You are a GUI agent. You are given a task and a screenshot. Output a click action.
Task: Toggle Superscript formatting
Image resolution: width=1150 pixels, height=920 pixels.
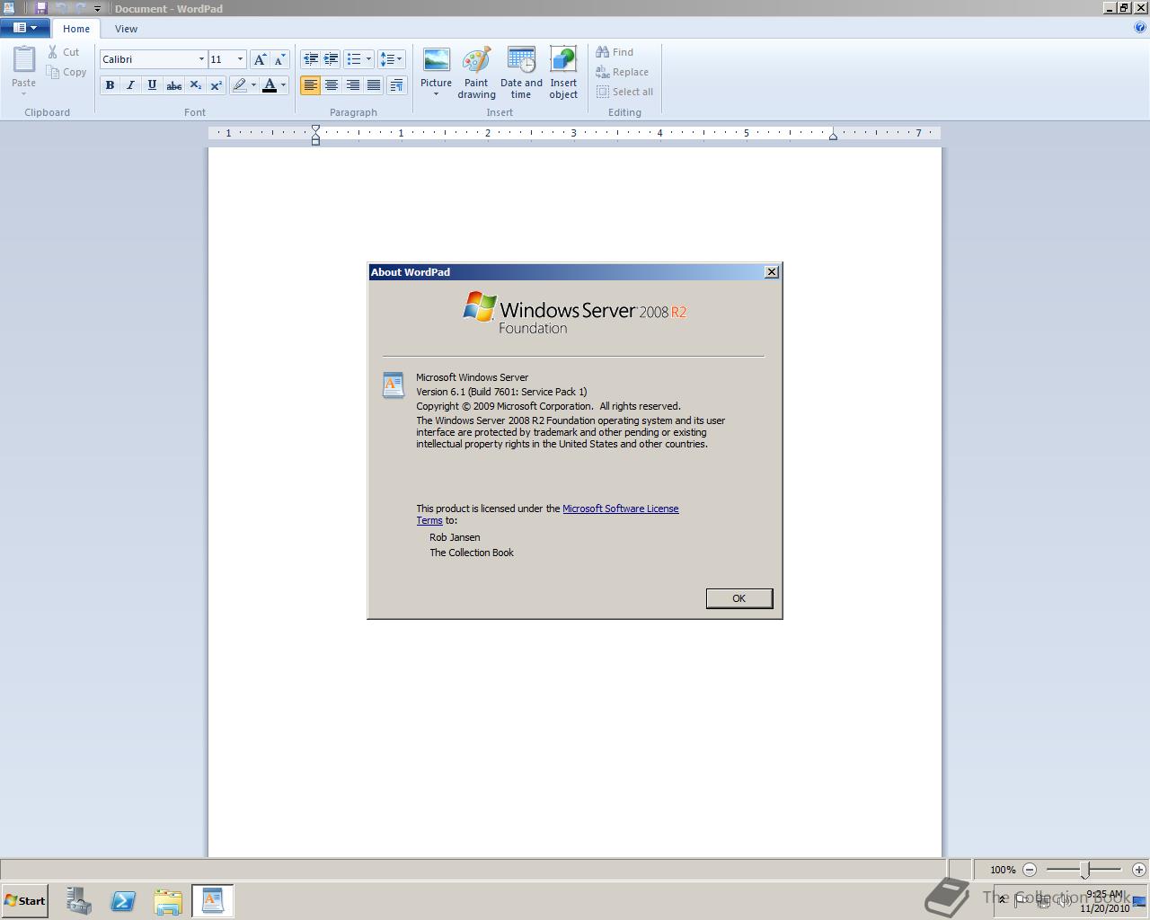click(x=216, y=85)
